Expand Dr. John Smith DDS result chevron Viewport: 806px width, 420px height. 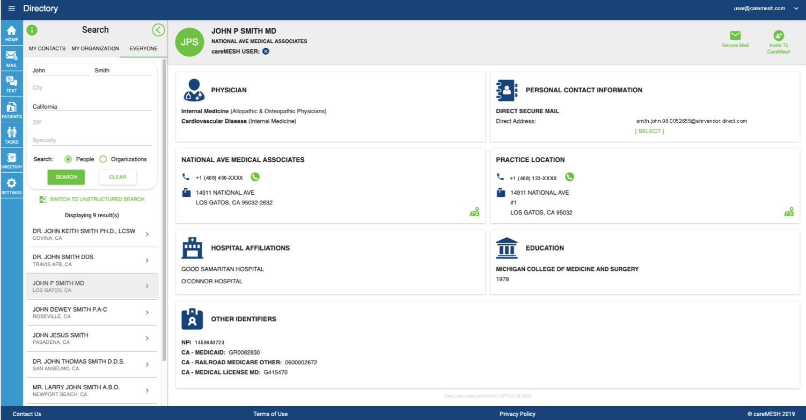coord(147,261)
